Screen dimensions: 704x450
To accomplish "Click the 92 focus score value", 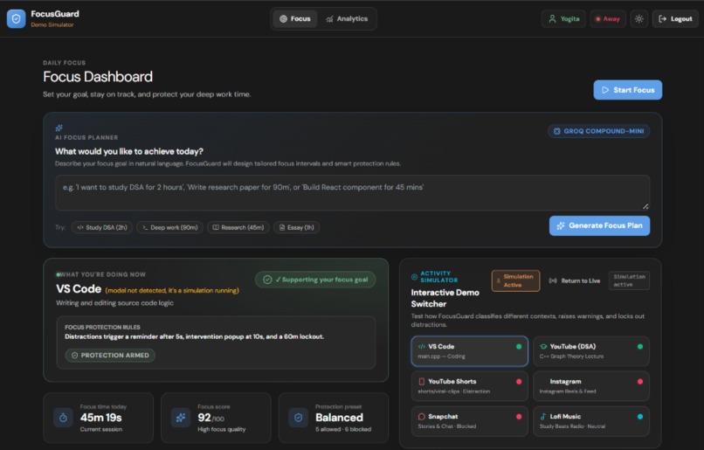I will click(x=204, y=418).
